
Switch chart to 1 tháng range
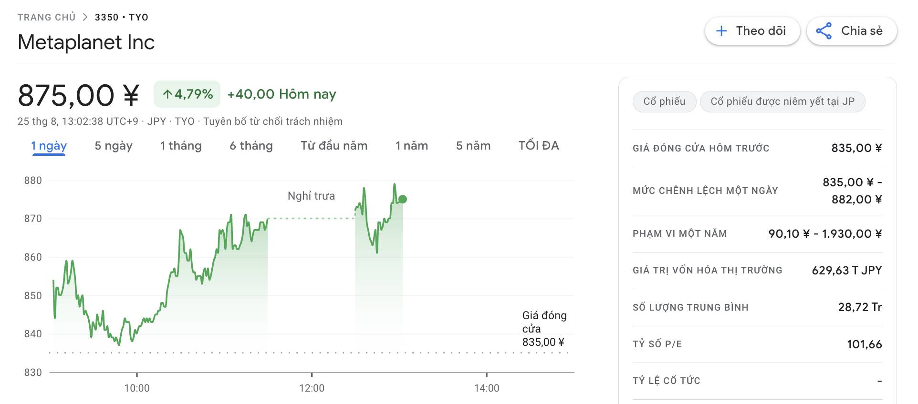(x=181, y=146)
